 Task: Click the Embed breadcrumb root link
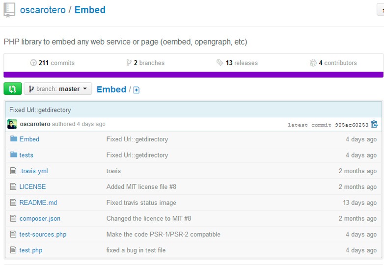[x=111, y=89]
